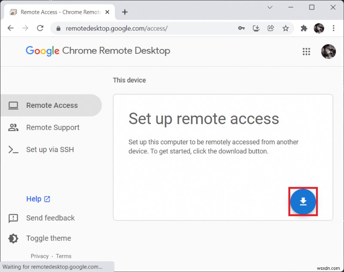Click the Terms link at the bottom

coord(63,256)
